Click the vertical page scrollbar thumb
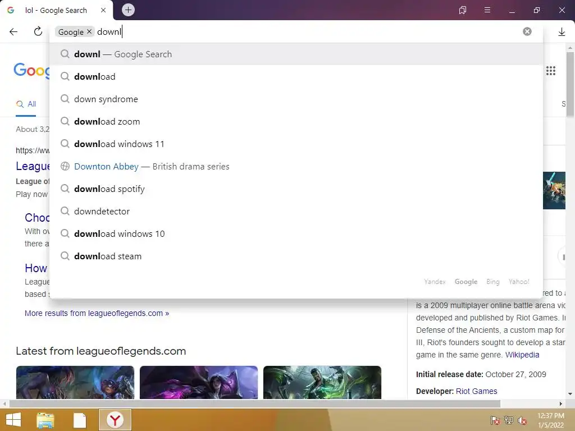Screen dimensions: 575x431 tap(570, 85)
